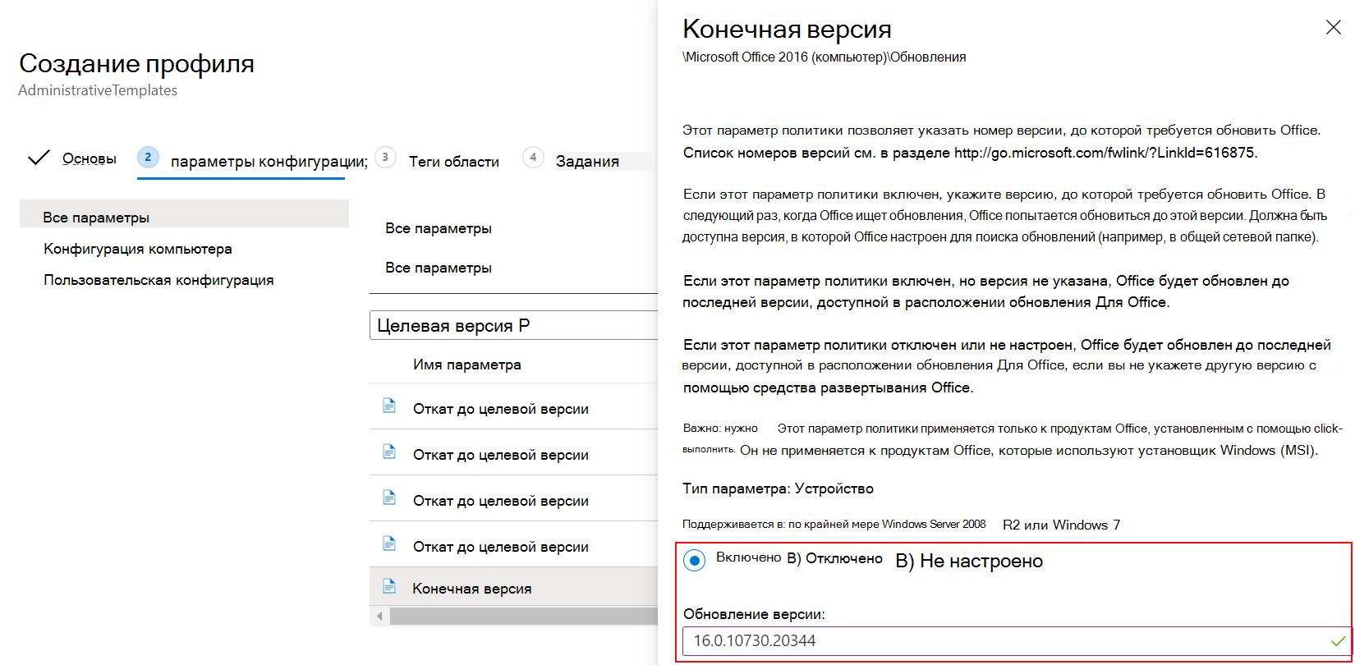Switch to the Теги области step
This screenshot has height=665, width=1355.
click(x=454, y=161)
